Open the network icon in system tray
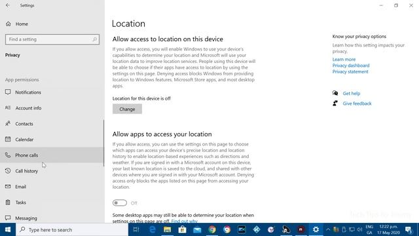The image size is (419, 236). pos(352,229)
